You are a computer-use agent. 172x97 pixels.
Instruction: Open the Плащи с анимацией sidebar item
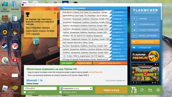(145, 30)
